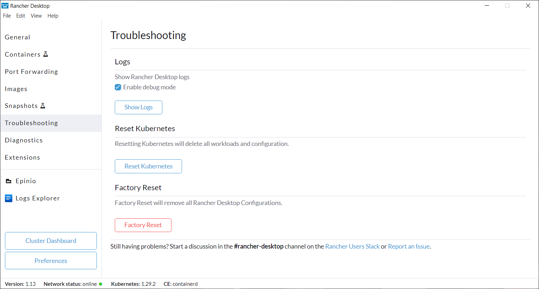Click the Version: 1.13 status text
This screenshot has width=539, height=289.
point(20,284)
